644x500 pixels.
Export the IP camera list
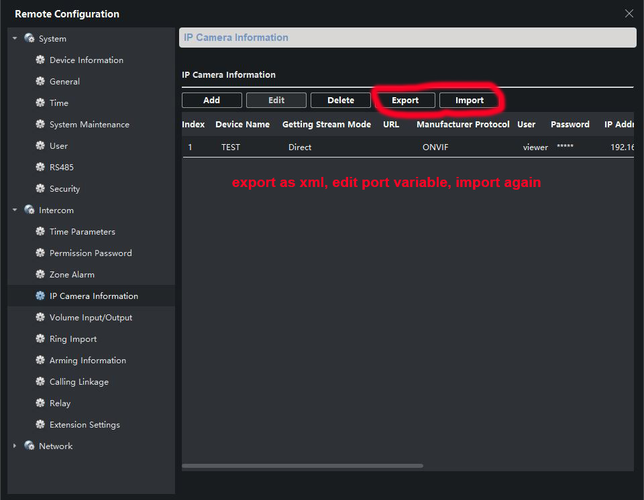pyautogui.click(x=405, y=101)
